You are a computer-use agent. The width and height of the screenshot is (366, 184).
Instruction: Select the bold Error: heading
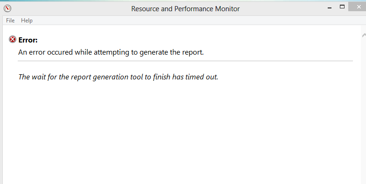click(28, 40)
